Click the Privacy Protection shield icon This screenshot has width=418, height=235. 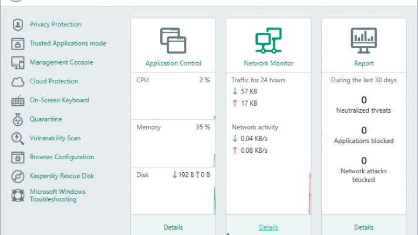pos(18,25)
